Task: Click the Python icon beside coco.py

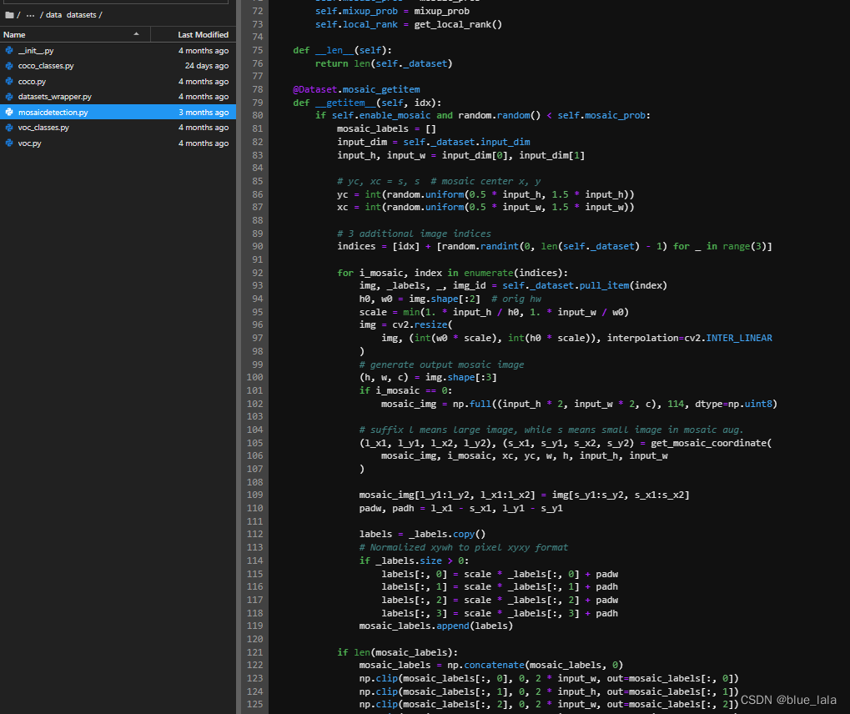Action: point(9,81)
